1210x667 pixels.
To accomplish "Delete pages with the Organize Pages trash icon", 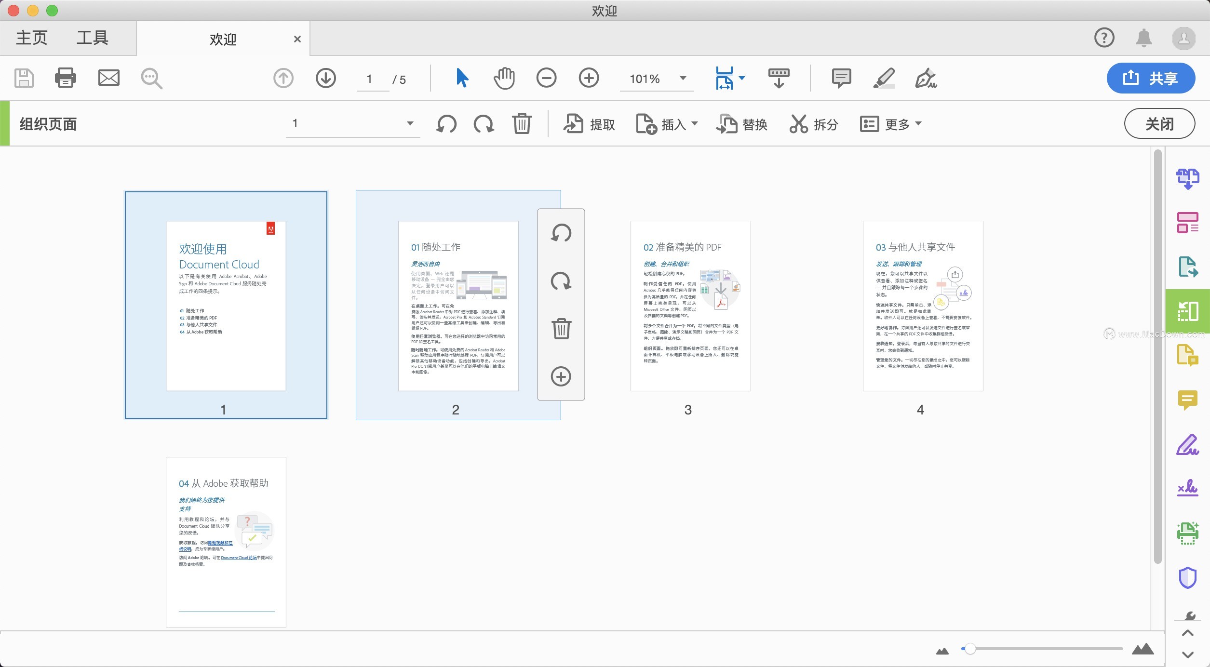I will click(522, 124).
